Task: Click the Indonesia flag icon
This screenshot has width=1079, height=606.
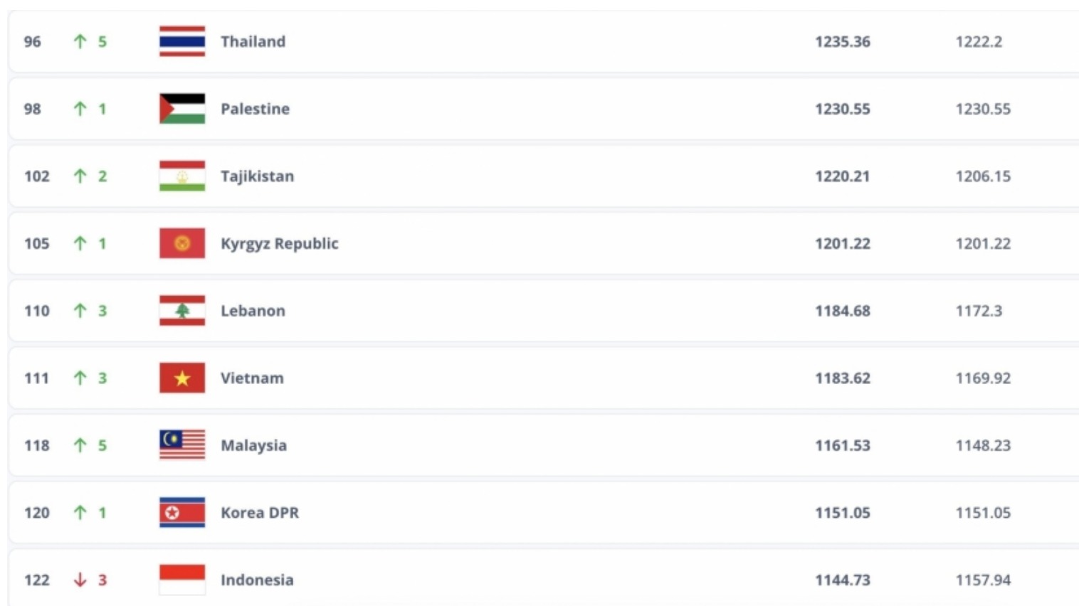Action: [182, 580]
